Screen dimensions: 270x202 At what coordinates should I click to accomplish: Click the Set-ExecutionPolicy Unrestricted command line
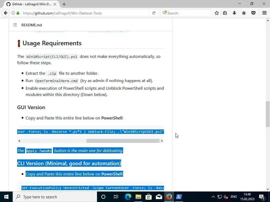coord(93,188)
